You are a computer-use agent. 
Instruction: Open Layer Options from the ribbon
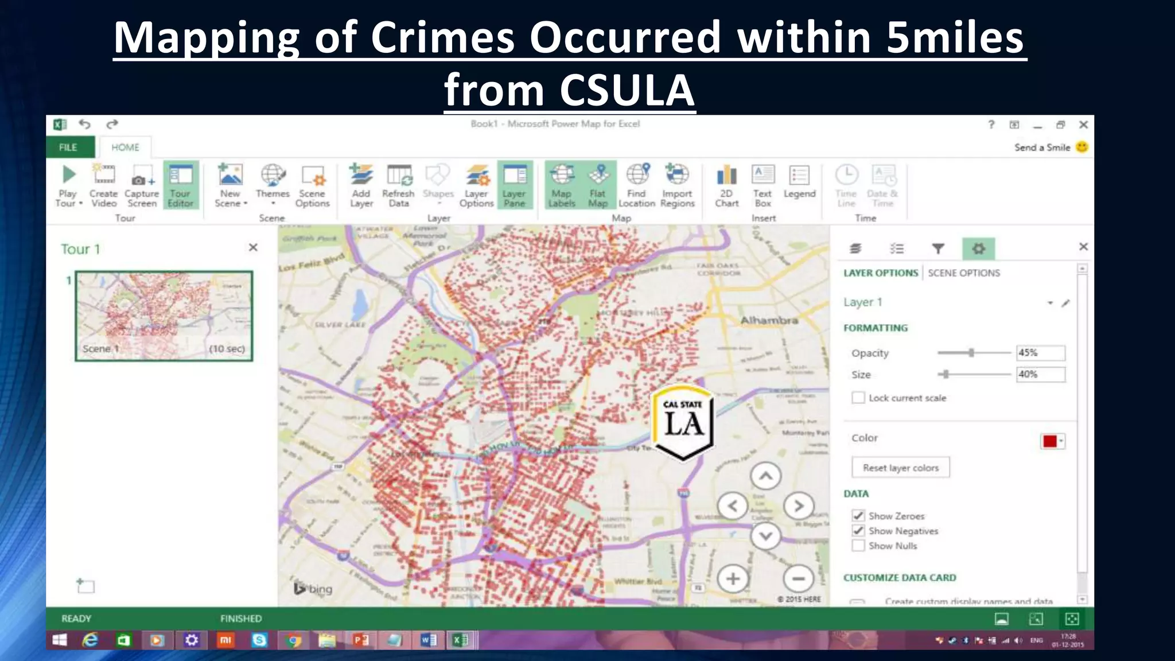tap(476, 185)
